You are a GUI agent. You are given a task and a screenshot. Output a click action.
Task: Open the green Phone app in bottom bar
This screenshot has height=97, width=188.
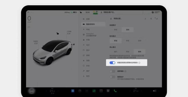(115, 91)
